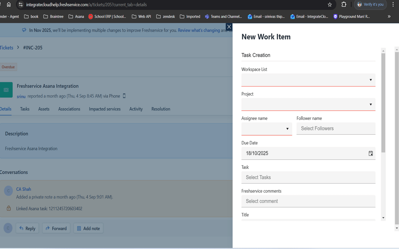
Task: Click the site information icon in the address bar
Action: coord(21,4)
